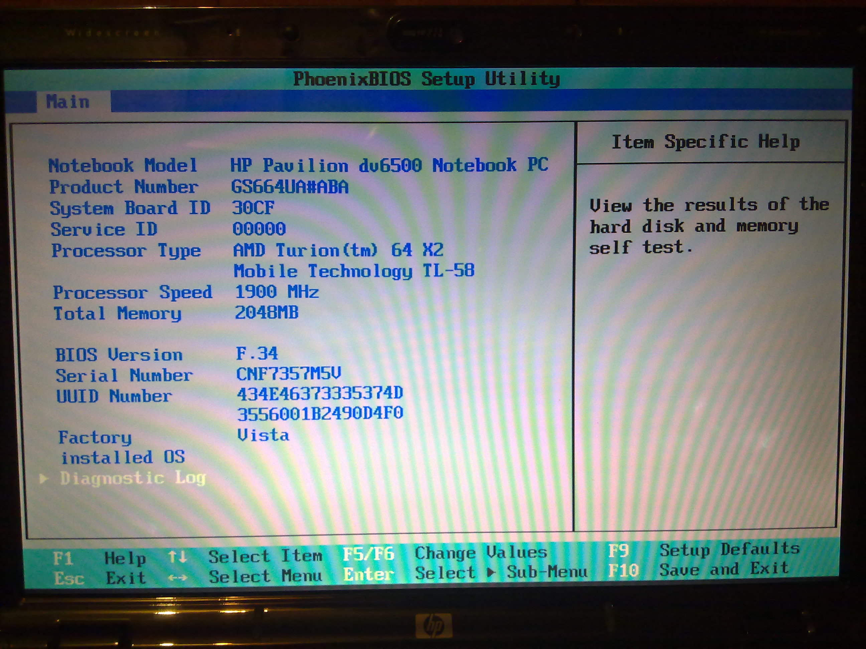Click the F5/F6 Change Values hint

tap(445, 553)
